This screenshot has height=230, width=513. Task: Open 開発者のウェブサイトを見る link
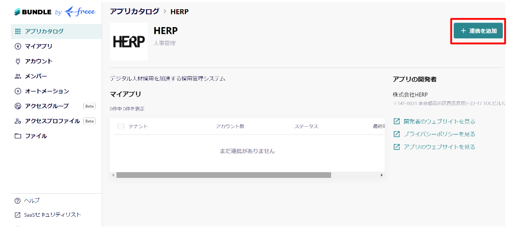439,122
